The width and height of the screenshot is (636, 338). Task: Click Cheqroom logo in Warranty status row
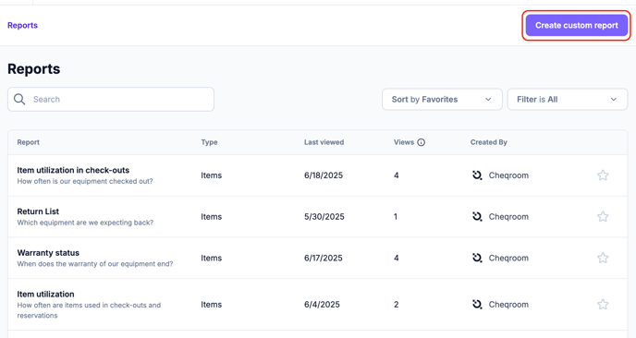point(477,258)
